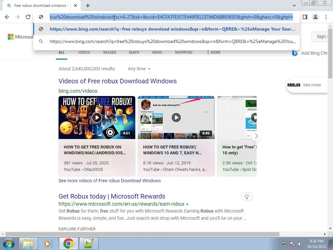This screenshot has height=250, width=333.
Task: Open the tab search dropdown chevron
Action: tap(294, 6)
